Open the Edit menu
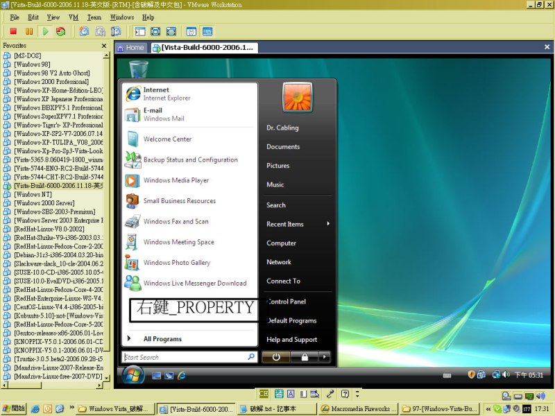This screenshot has width=555, height=416. pyautogui.click(x=33, y=17)
